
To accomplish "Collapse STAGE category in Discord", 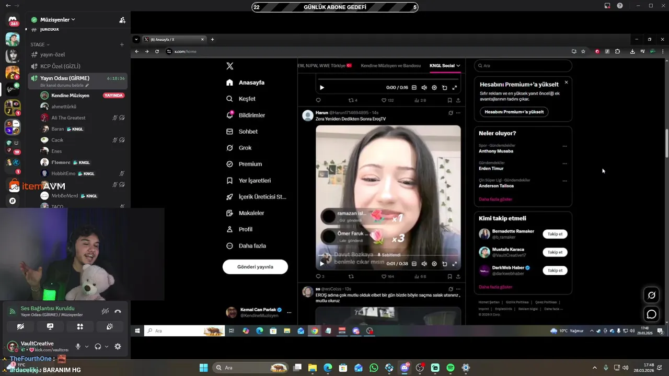I will point(40,45).
